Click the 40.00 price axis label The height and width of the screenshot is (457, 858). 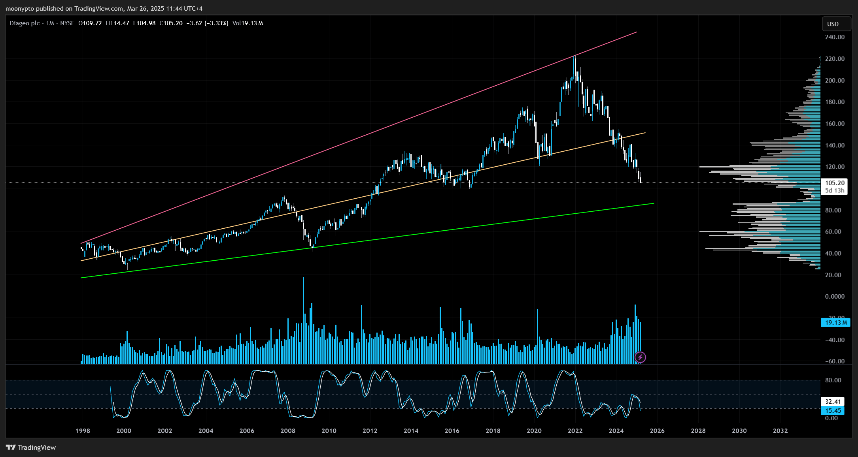click(x=833, y=253)
